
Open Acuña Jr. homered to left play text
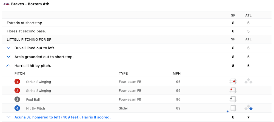tap(62, 117)
